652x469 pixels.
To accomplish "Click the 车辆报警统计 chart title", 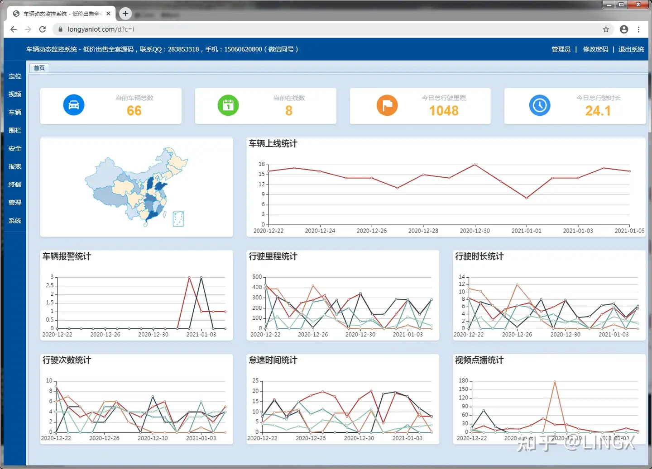I will (67, 256).
